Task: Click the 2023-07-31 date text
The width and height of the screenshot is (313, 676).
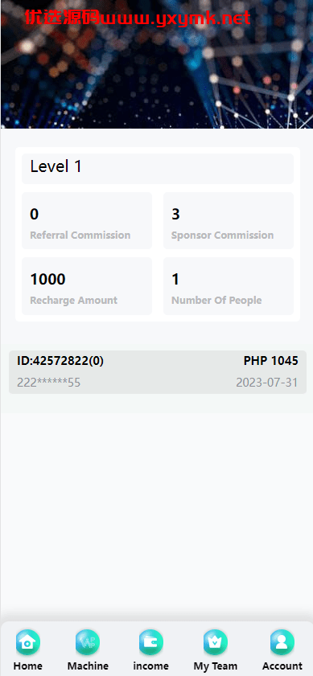Action: pos(267,383)
